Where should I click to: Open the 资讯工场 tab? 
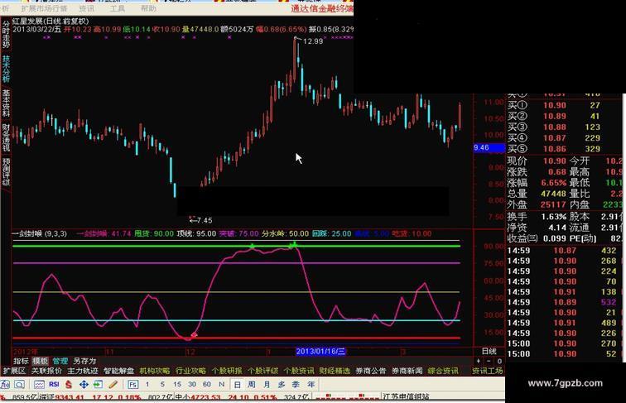488,371
